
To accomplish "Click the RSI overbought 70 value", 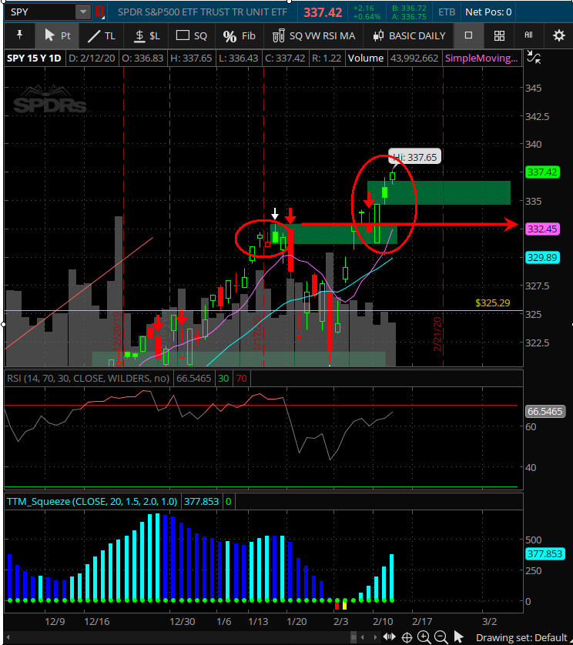I will point(242,378).
